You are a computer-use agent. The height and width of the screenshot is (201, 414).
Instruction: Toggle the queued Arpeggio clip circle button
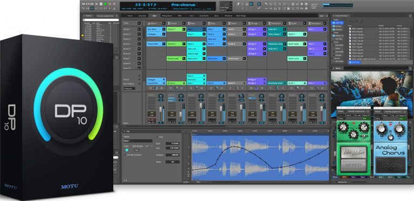164,79
